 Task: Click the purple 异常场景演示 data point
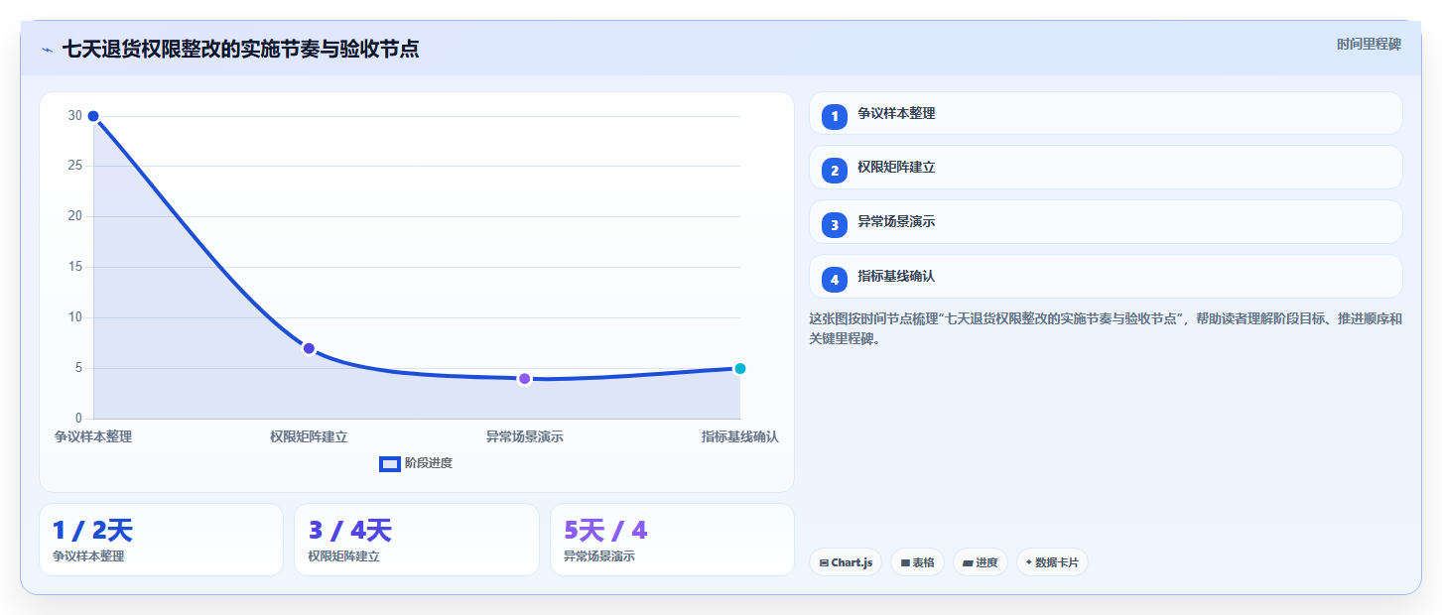[524, 378]
